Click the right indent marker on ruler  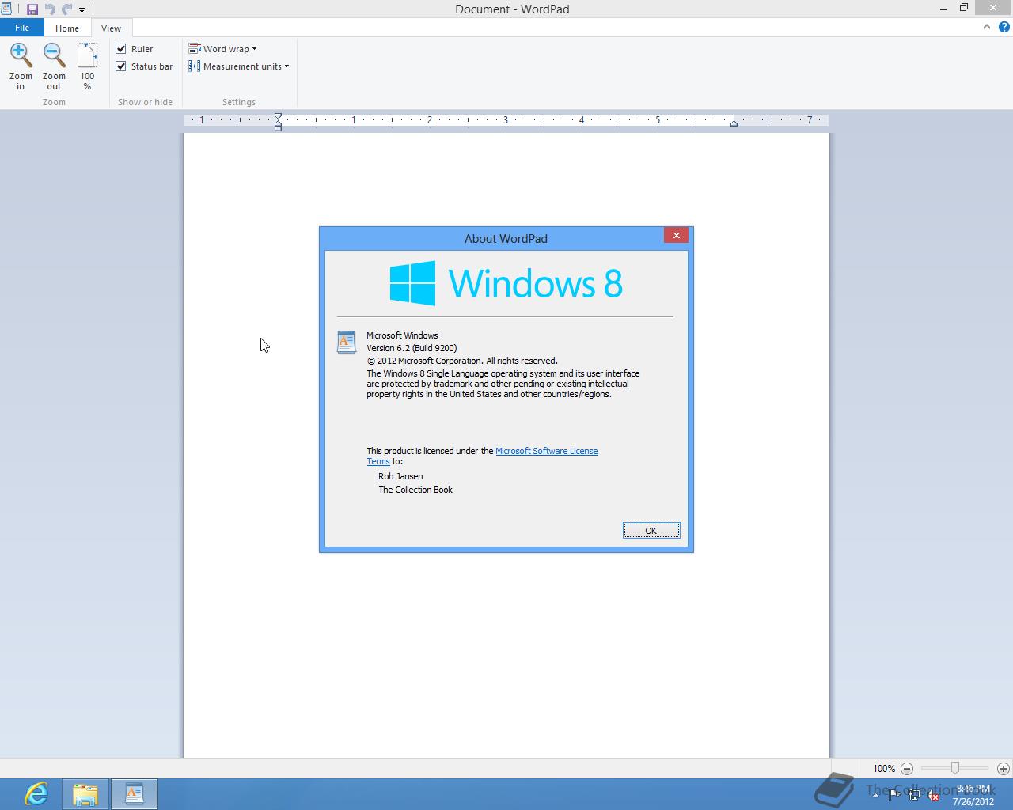[x=734, y=123]
